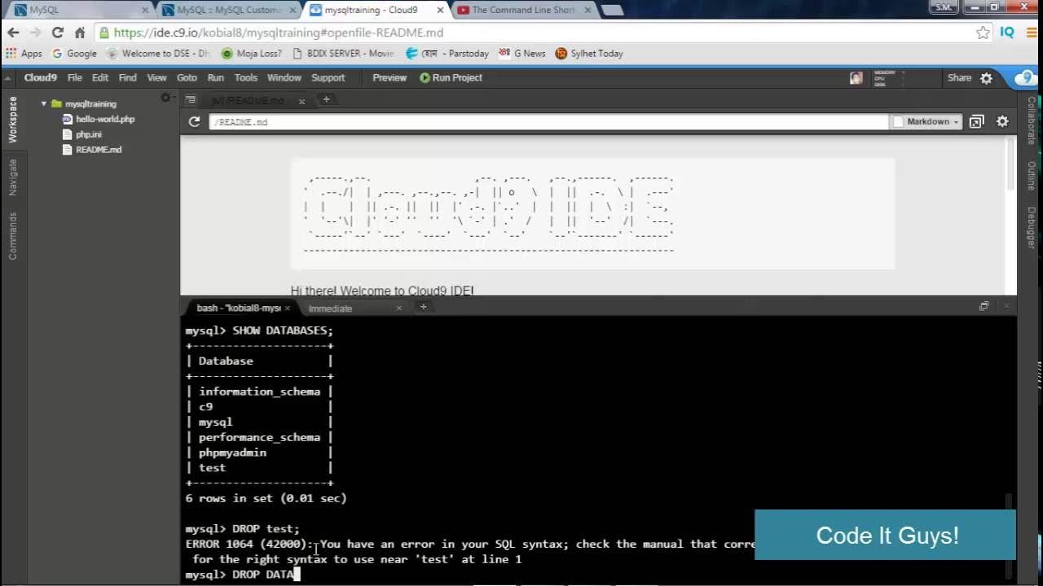1043x586 pixels.
Task: Switch to the bash terminal tab
Action: click(x=238, y=308)
